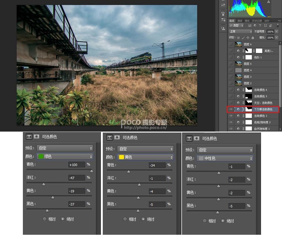
Task: Open 颜色 dropdown showing 中性色
Action: [x=225, y=159]
